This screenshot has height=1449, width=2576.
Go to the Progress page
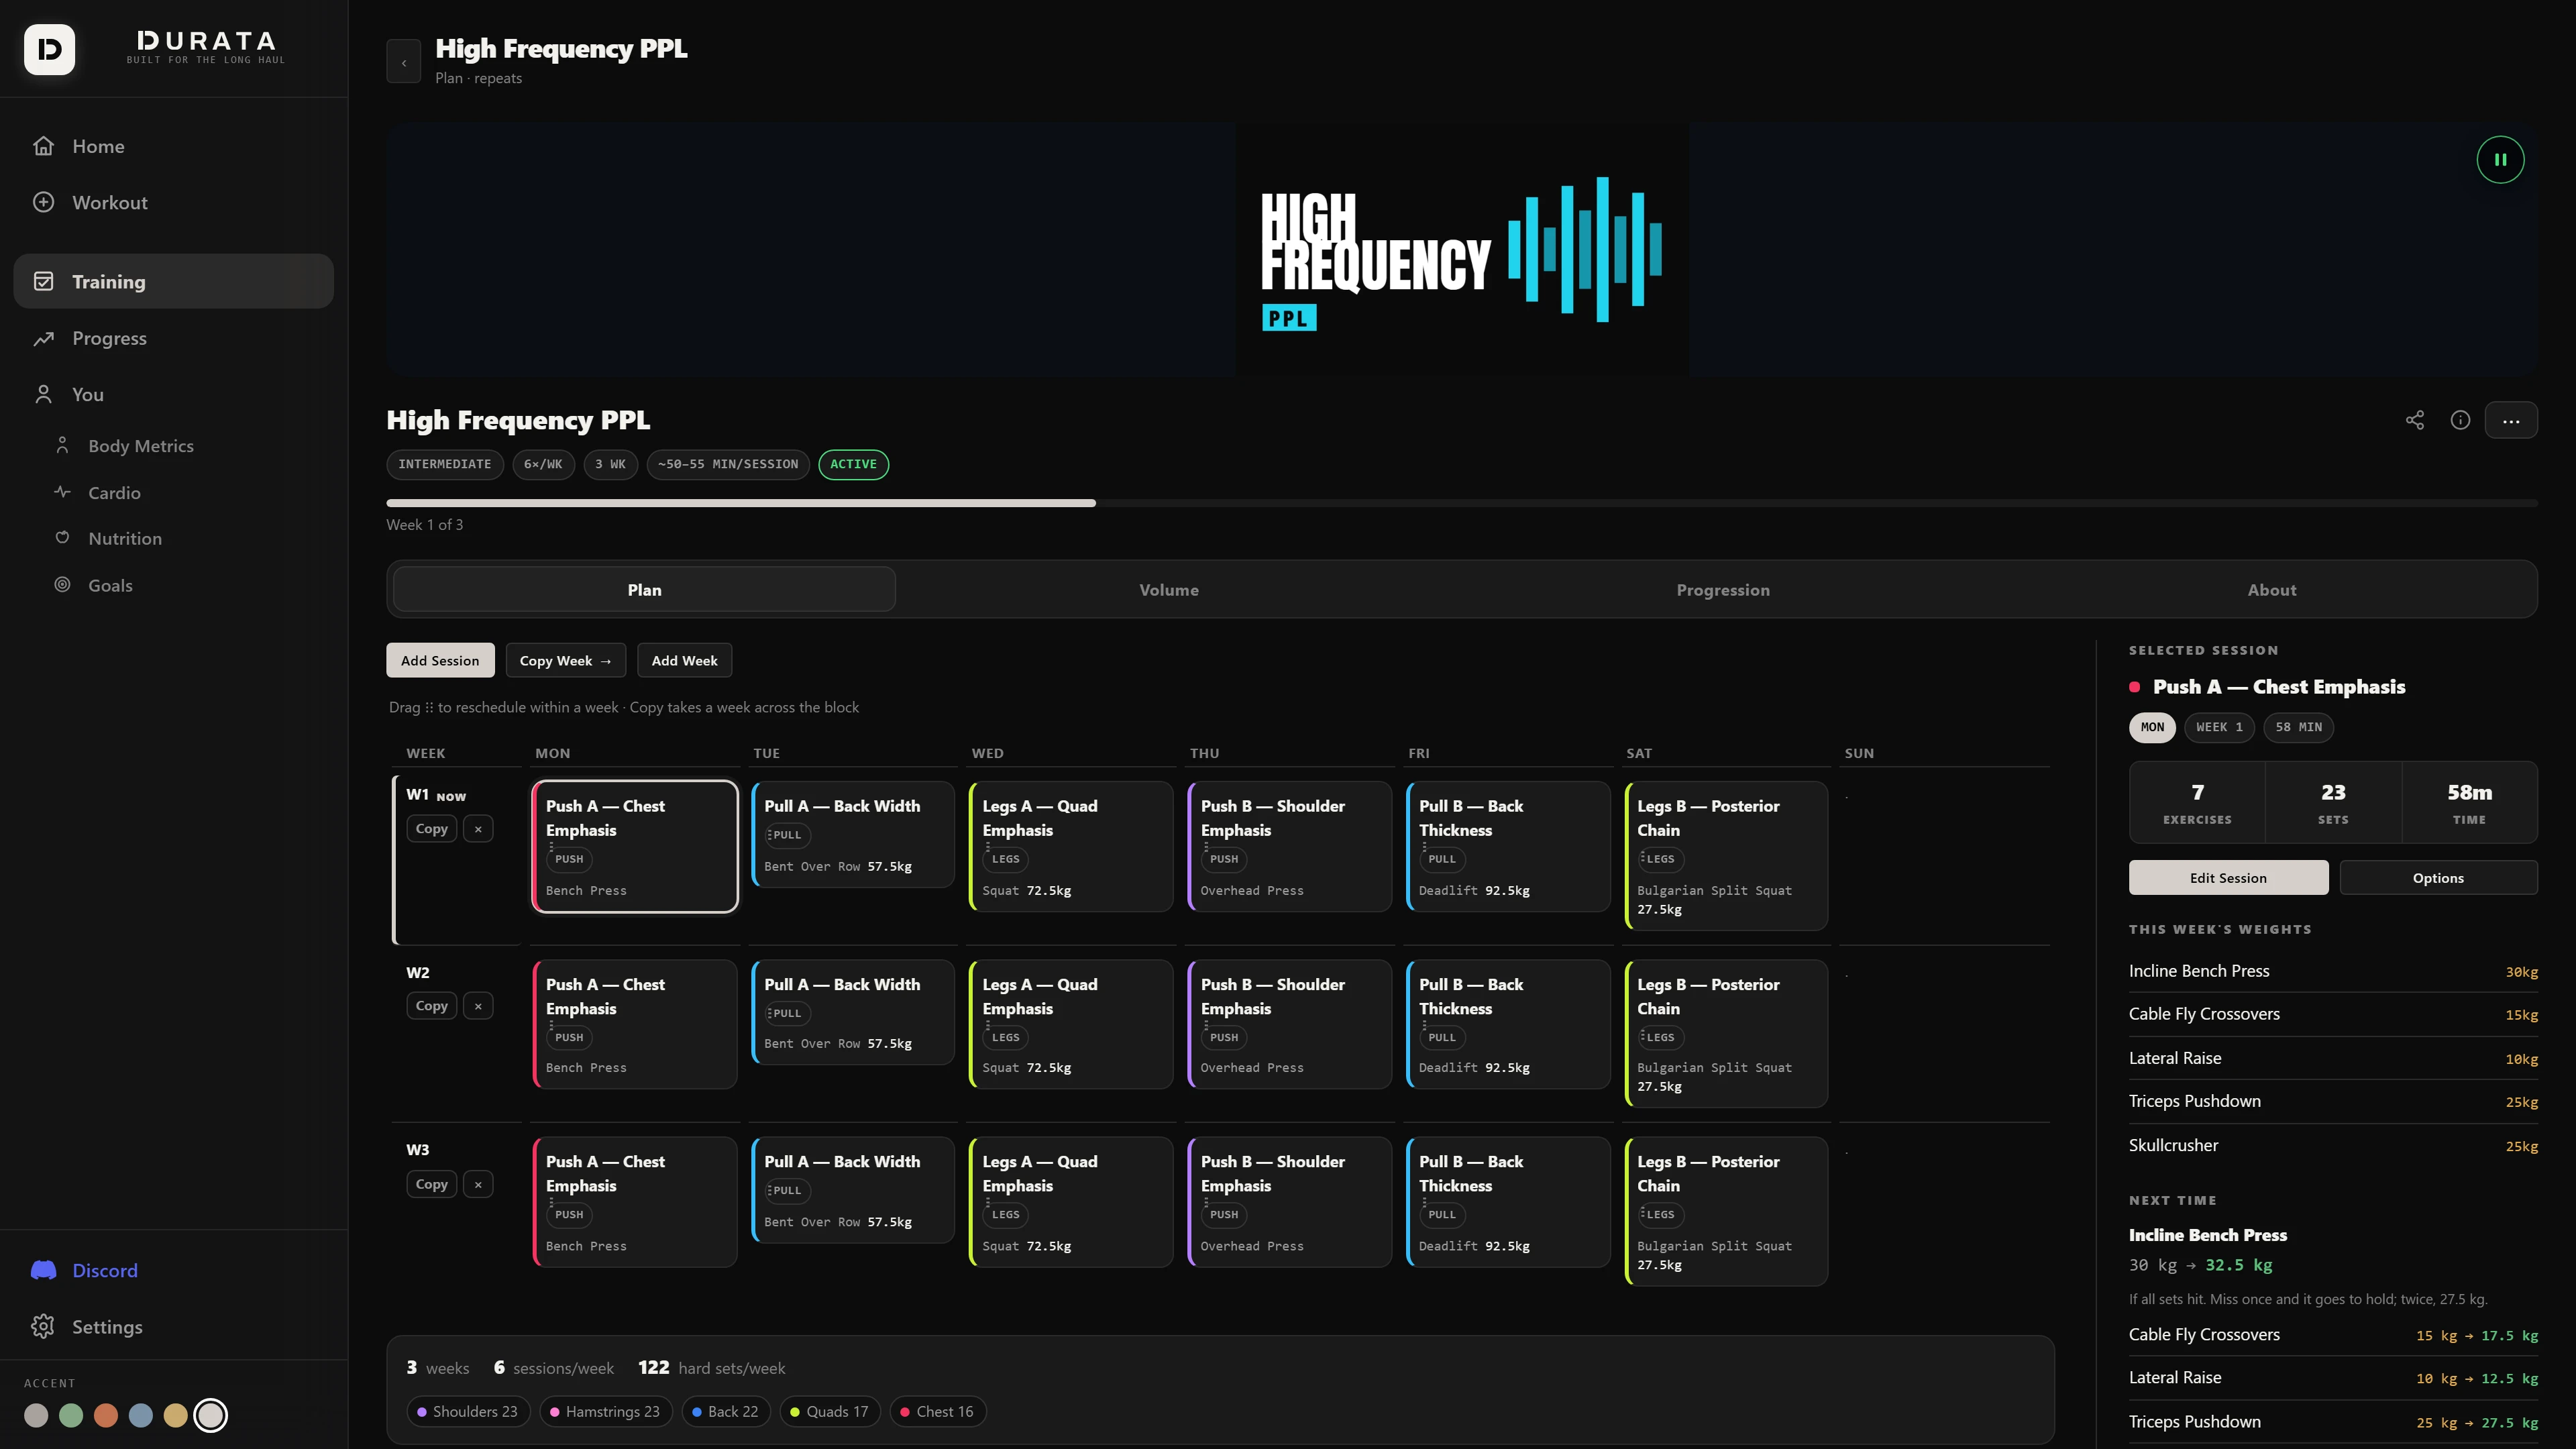[173, 338]
